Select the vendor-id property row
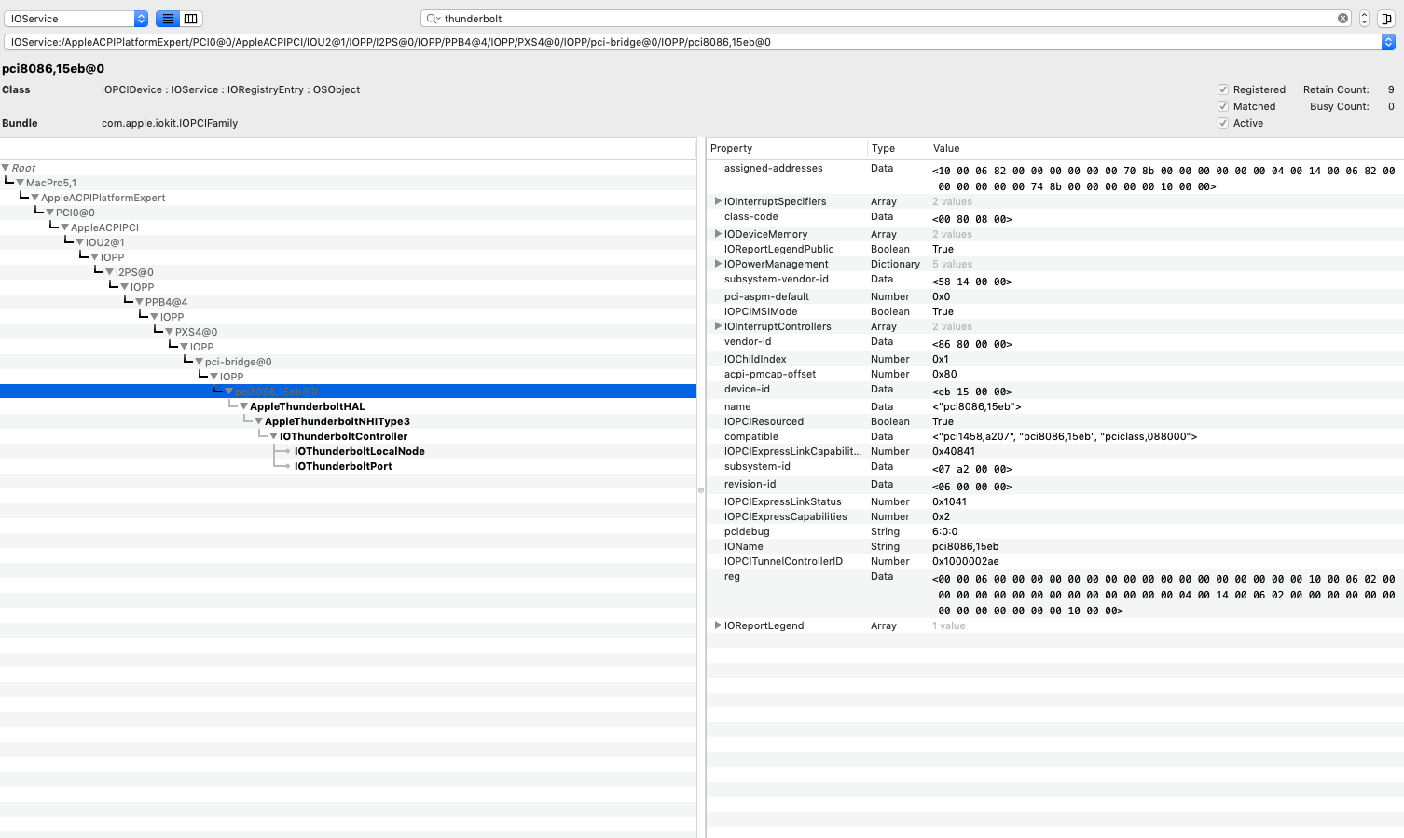 1055,343
